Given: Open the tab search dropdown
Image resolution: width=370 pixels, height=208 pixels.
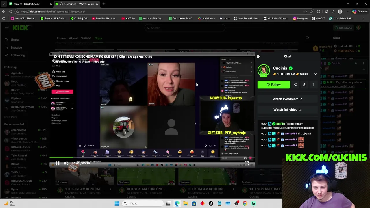Looking at the screenshot, I should coord(4,4).
